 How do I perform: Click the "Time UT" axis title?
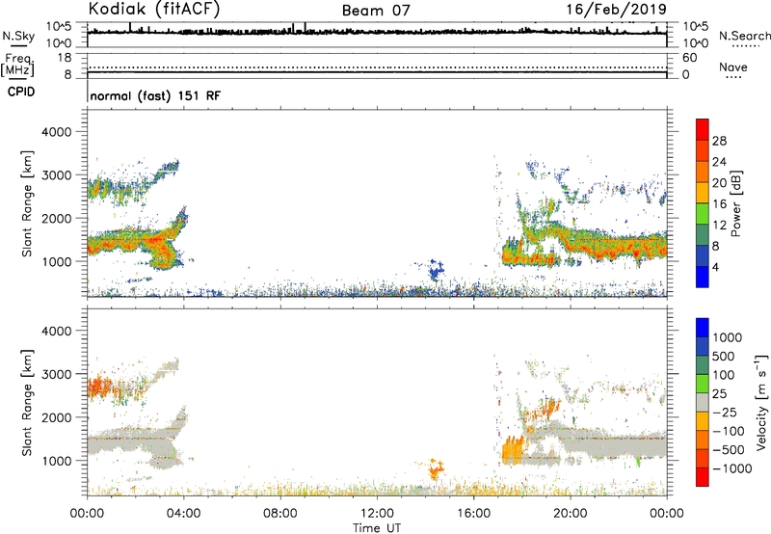[377, 528]
